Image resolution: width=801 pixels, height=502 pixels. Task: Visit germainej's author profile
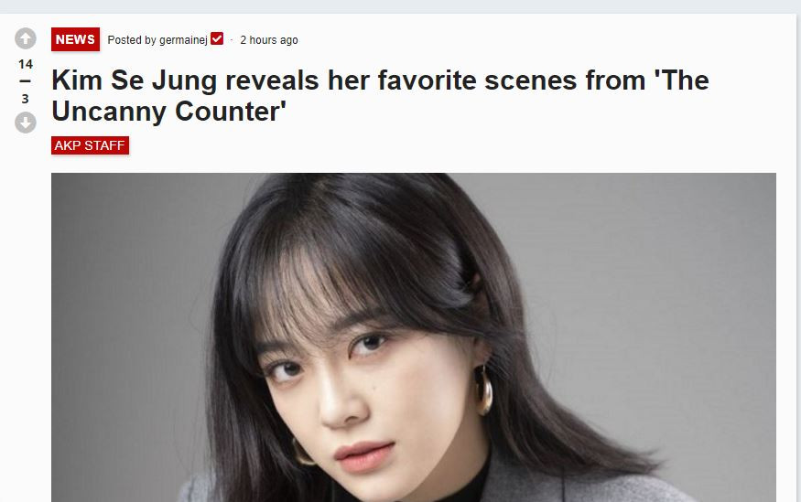pyautogui.click(x=183, y=40)
